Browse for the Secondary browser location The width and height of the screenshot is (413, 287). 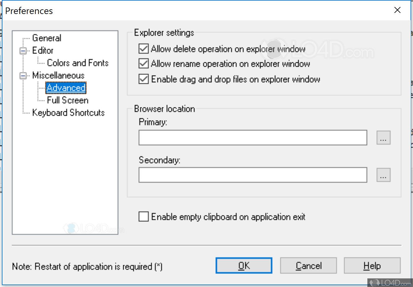383,175
